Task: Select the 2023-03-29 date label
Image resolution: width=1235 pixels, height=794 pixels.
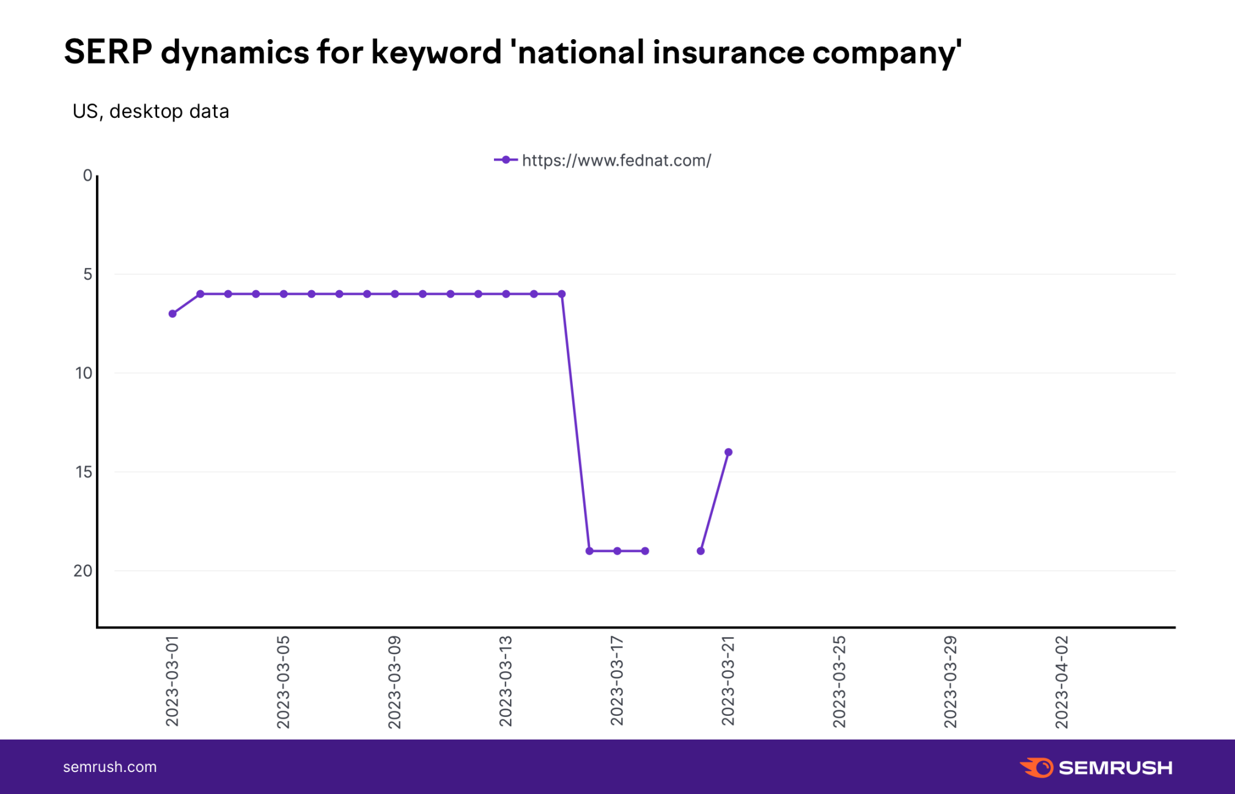Action: point(951,682)
